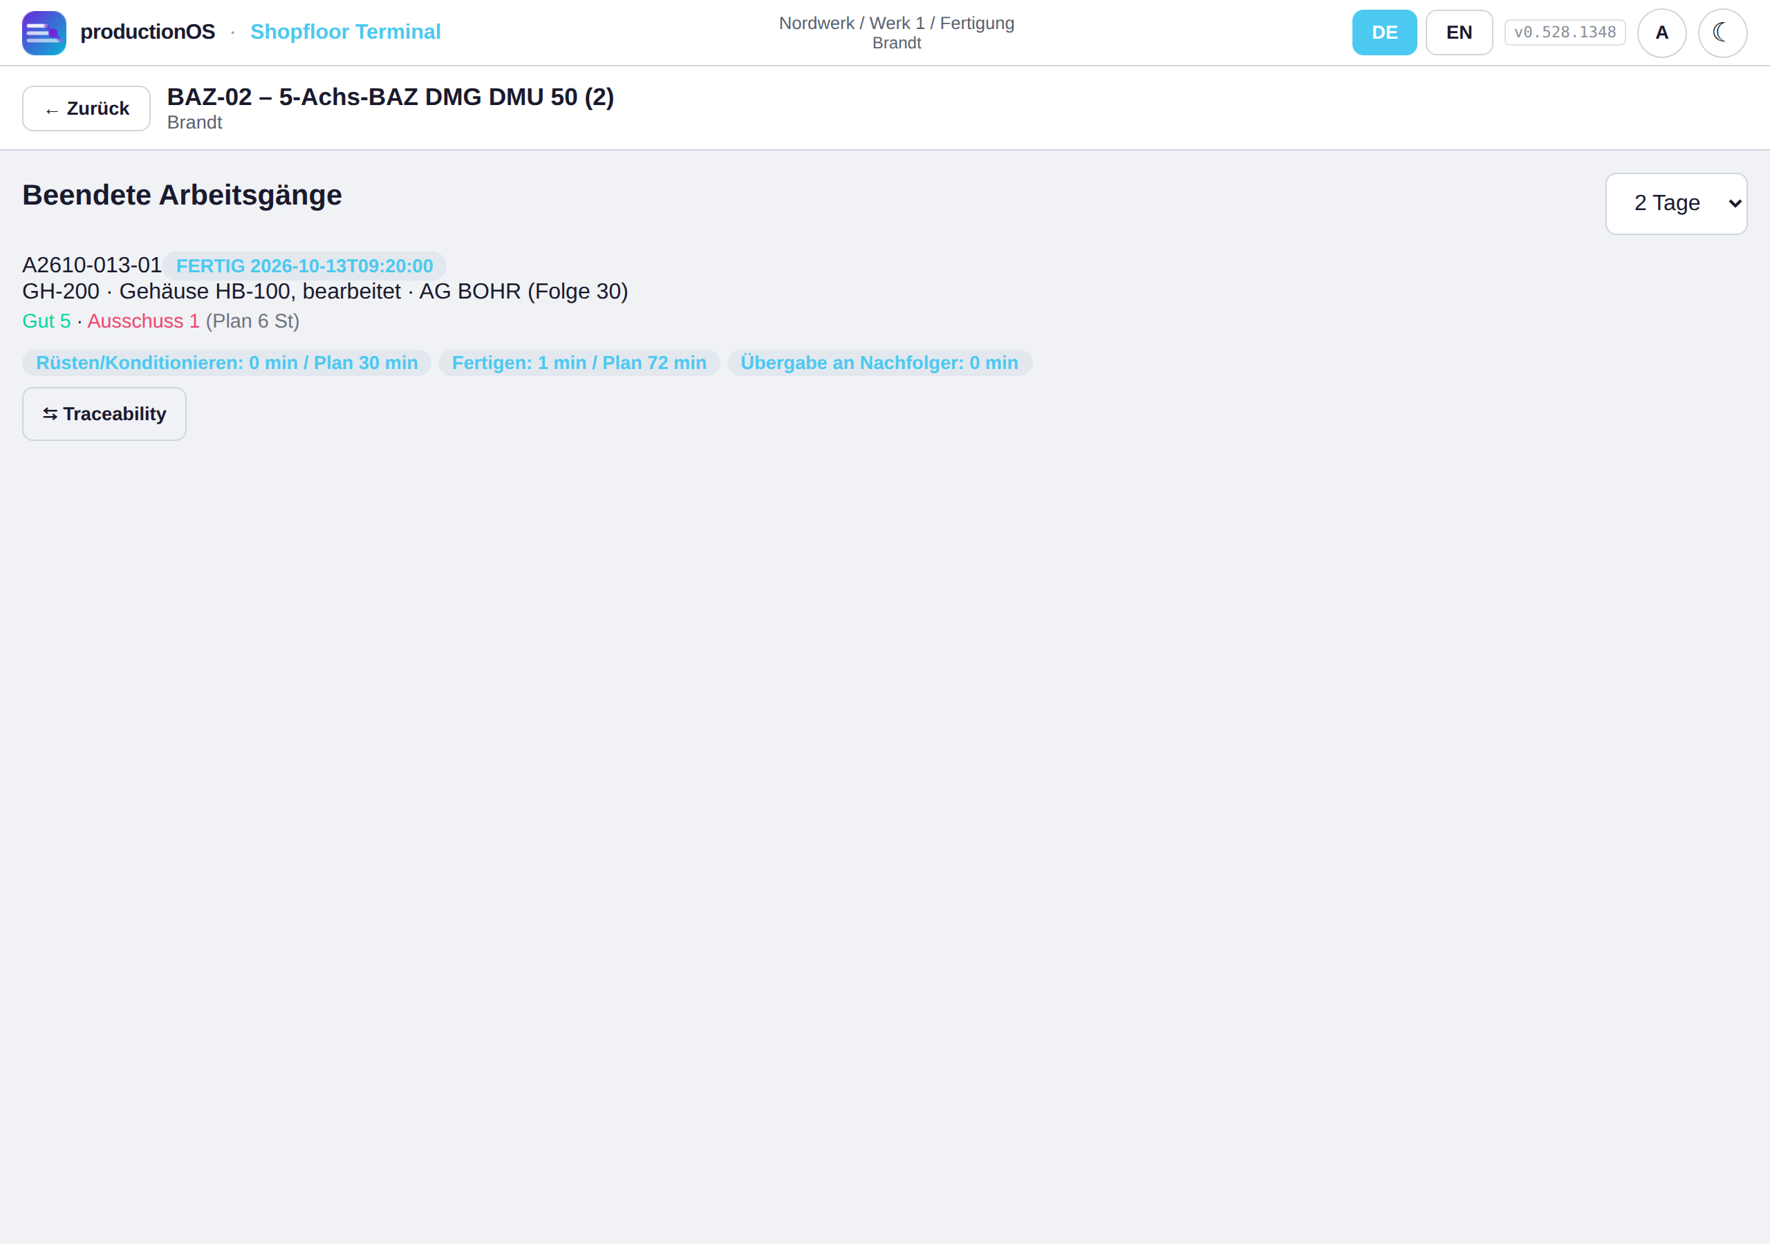Open the '2 Tage' period dropdown
Viewport: 1770px width, 1244px height.
(1676, 203)
